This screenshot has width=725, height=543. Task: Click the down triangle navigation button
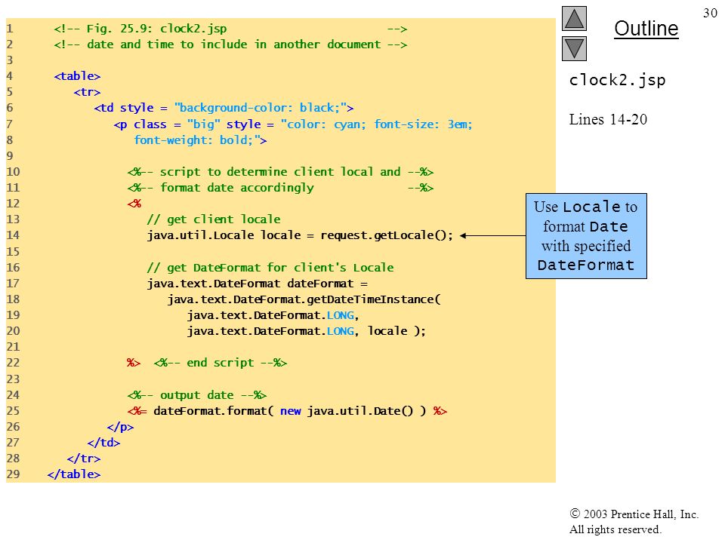click(x=574, y=48)
